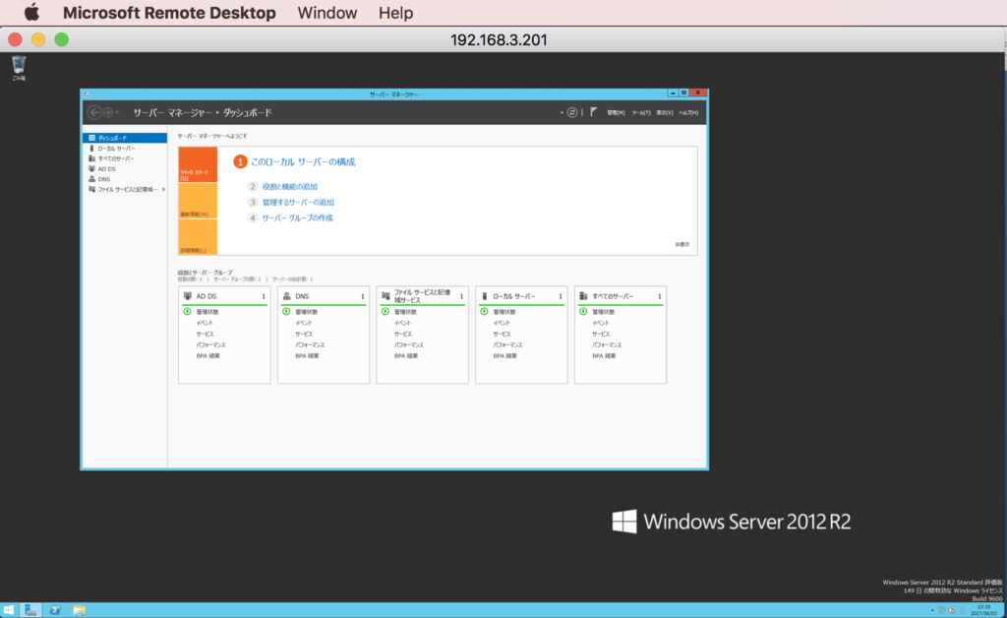Select ダッシュボード in the left navigation
1007x618 pixels.
pos(125,138)
